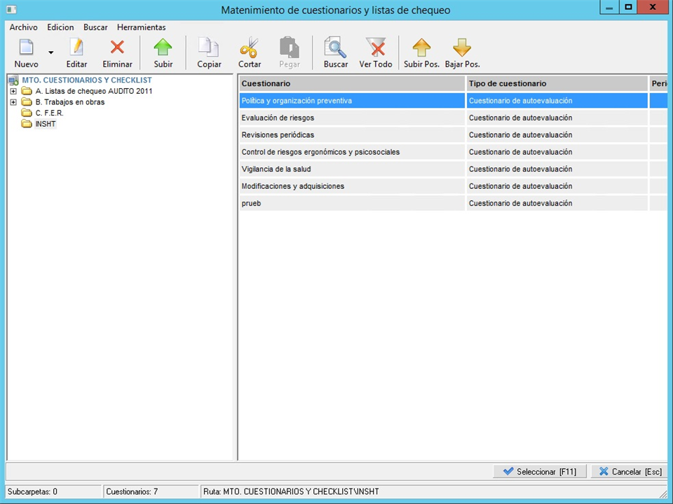Click the Nuevo document icon

point(26,48)
